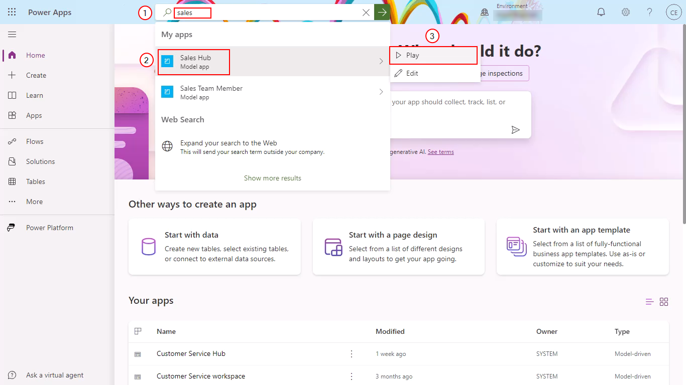The height and width of the screenshot is (385, 686).
Task: Switch Your apps to list view
Action: pos(649,301)
